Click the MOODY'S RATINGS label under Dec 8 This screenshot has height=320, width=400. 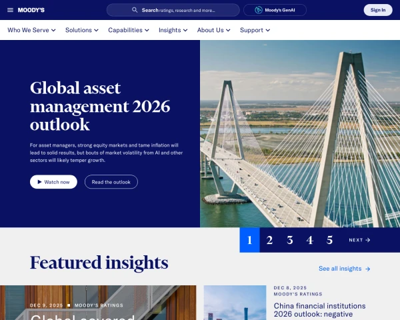coord(298,294)
